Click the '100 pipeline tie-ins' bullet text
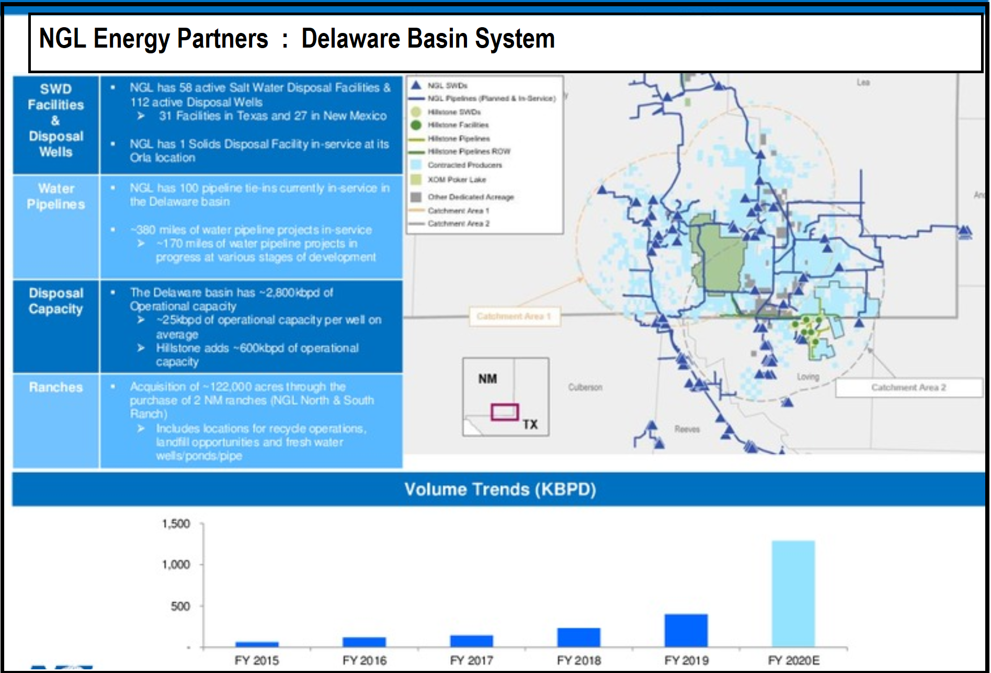991x673 pixels. 259,195
